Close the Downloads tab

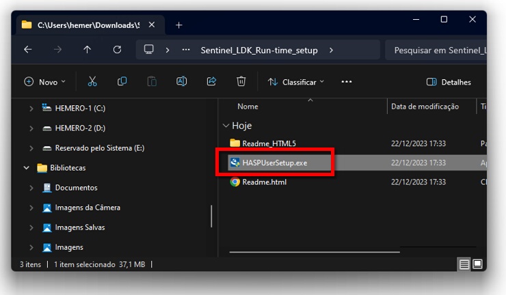coord(152,25)
